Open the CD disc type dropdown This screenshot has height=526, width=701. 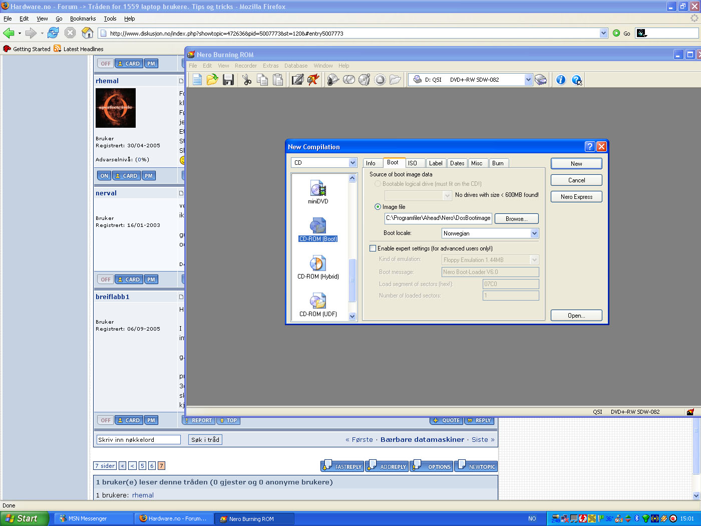353,163
